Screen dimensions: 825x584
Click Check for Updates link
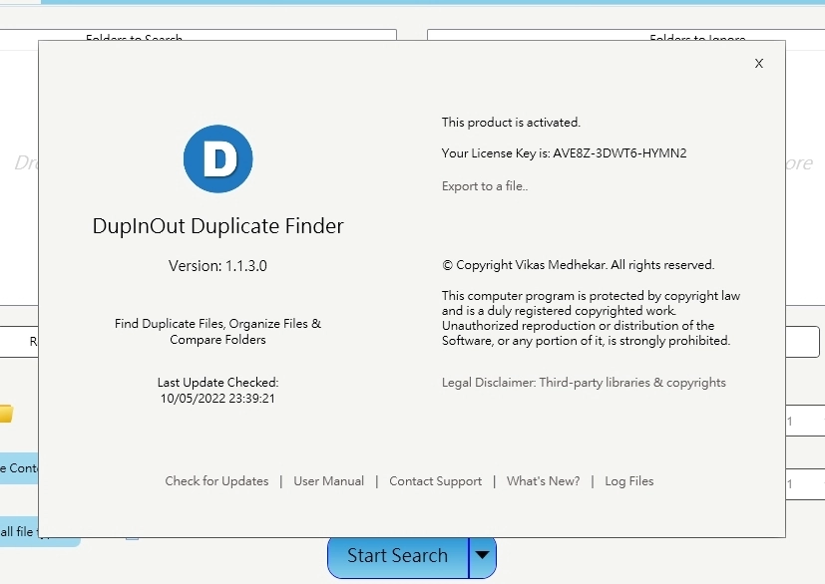[x=216, y=481]
